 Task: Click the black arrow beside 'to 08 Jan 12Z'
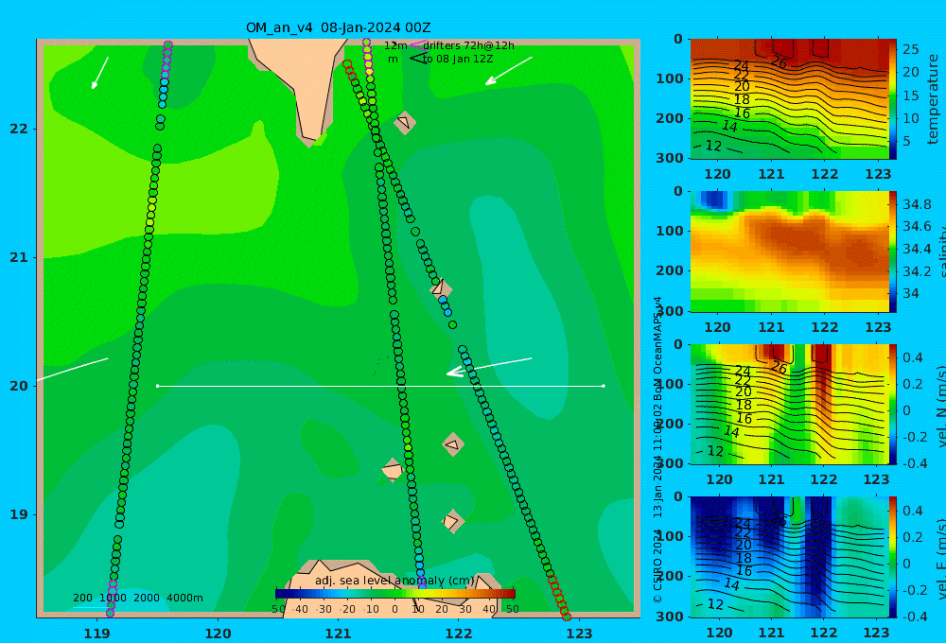[419, 58]
